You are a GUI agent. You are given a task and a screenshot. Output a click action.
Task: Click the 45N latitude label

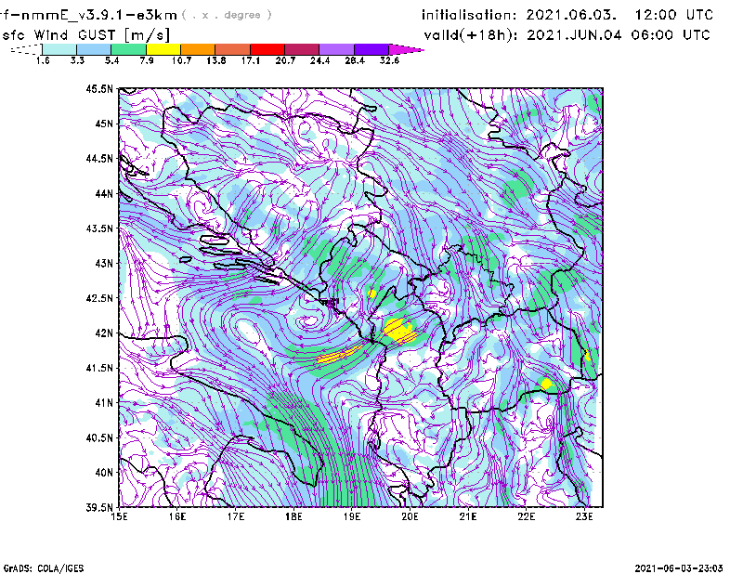point(104,124)
